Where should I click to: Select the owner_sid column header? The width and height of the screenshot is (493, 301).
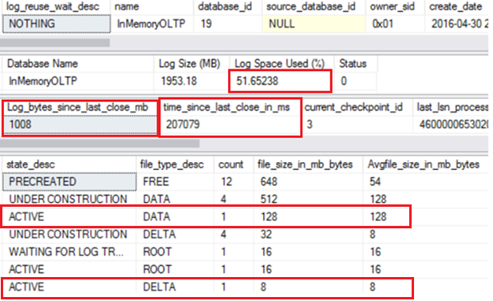tap(392, 6)
